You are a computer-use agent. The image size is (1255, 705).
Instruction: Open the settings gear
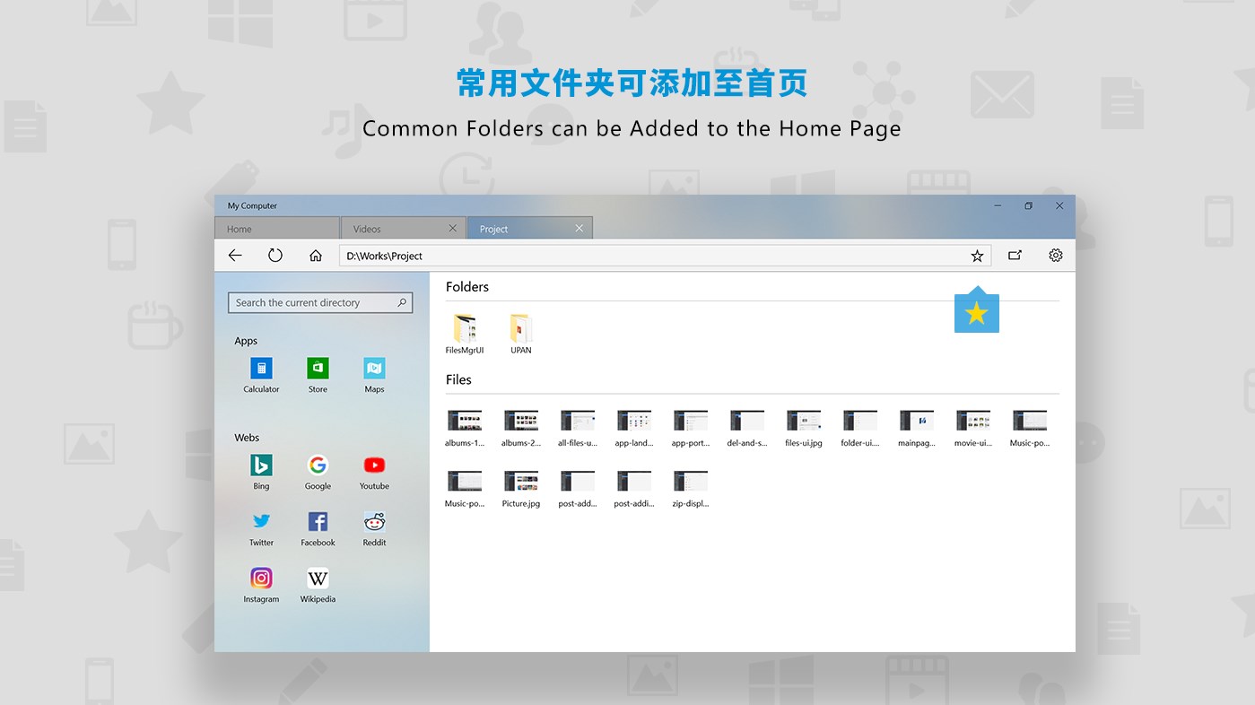1055,255
